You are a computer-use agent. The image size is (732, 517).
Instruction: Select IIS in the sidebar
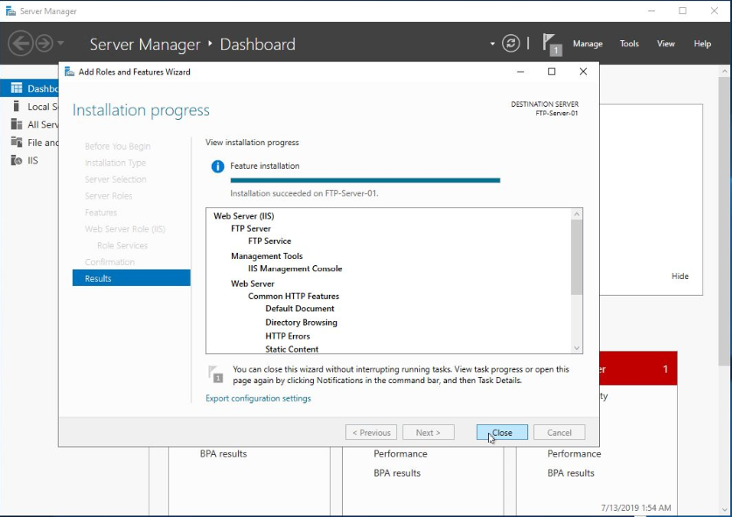(30, 160)
